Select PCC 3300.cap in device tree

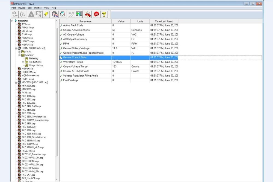pos(29,130)
